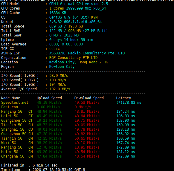Select the Timestamp value 2020-07-13 10:53:49 GMT+8
Image resolution: width=174 pixels, height=171 pixels.
pyautogui.click(x=59, y=170)
